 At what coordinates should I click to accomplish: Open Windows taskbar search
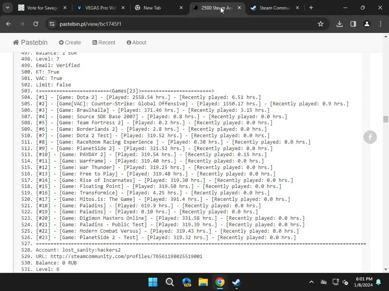(x=170, y=282)
